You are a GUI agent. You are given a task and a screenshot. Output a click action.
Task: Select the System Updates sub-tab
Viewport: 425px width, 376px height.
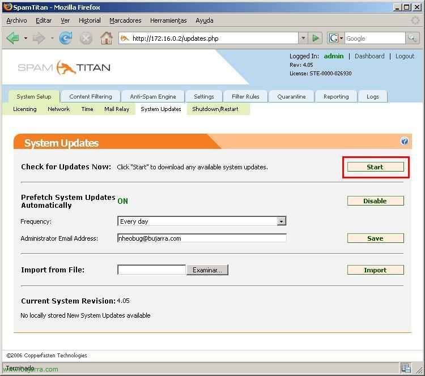161,109
